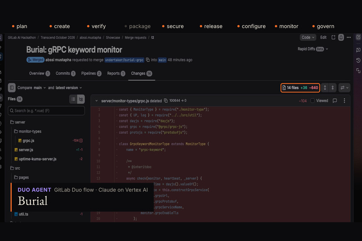Open the merge request more actions ellipsis
Viewport: 362px width, 241px height.
(x=349, y=37)
